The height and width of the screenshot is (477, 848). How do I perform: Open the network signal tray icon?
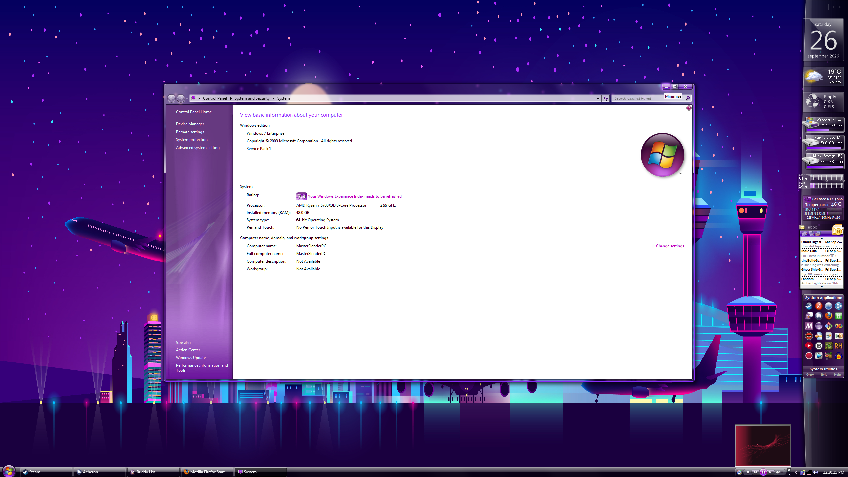tap(809, 472)
